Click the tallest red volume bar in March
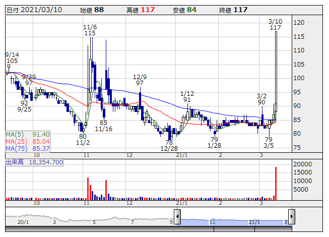Image resolution: width=329 pixels, height=237 pixels. click(x=276, y=183)
